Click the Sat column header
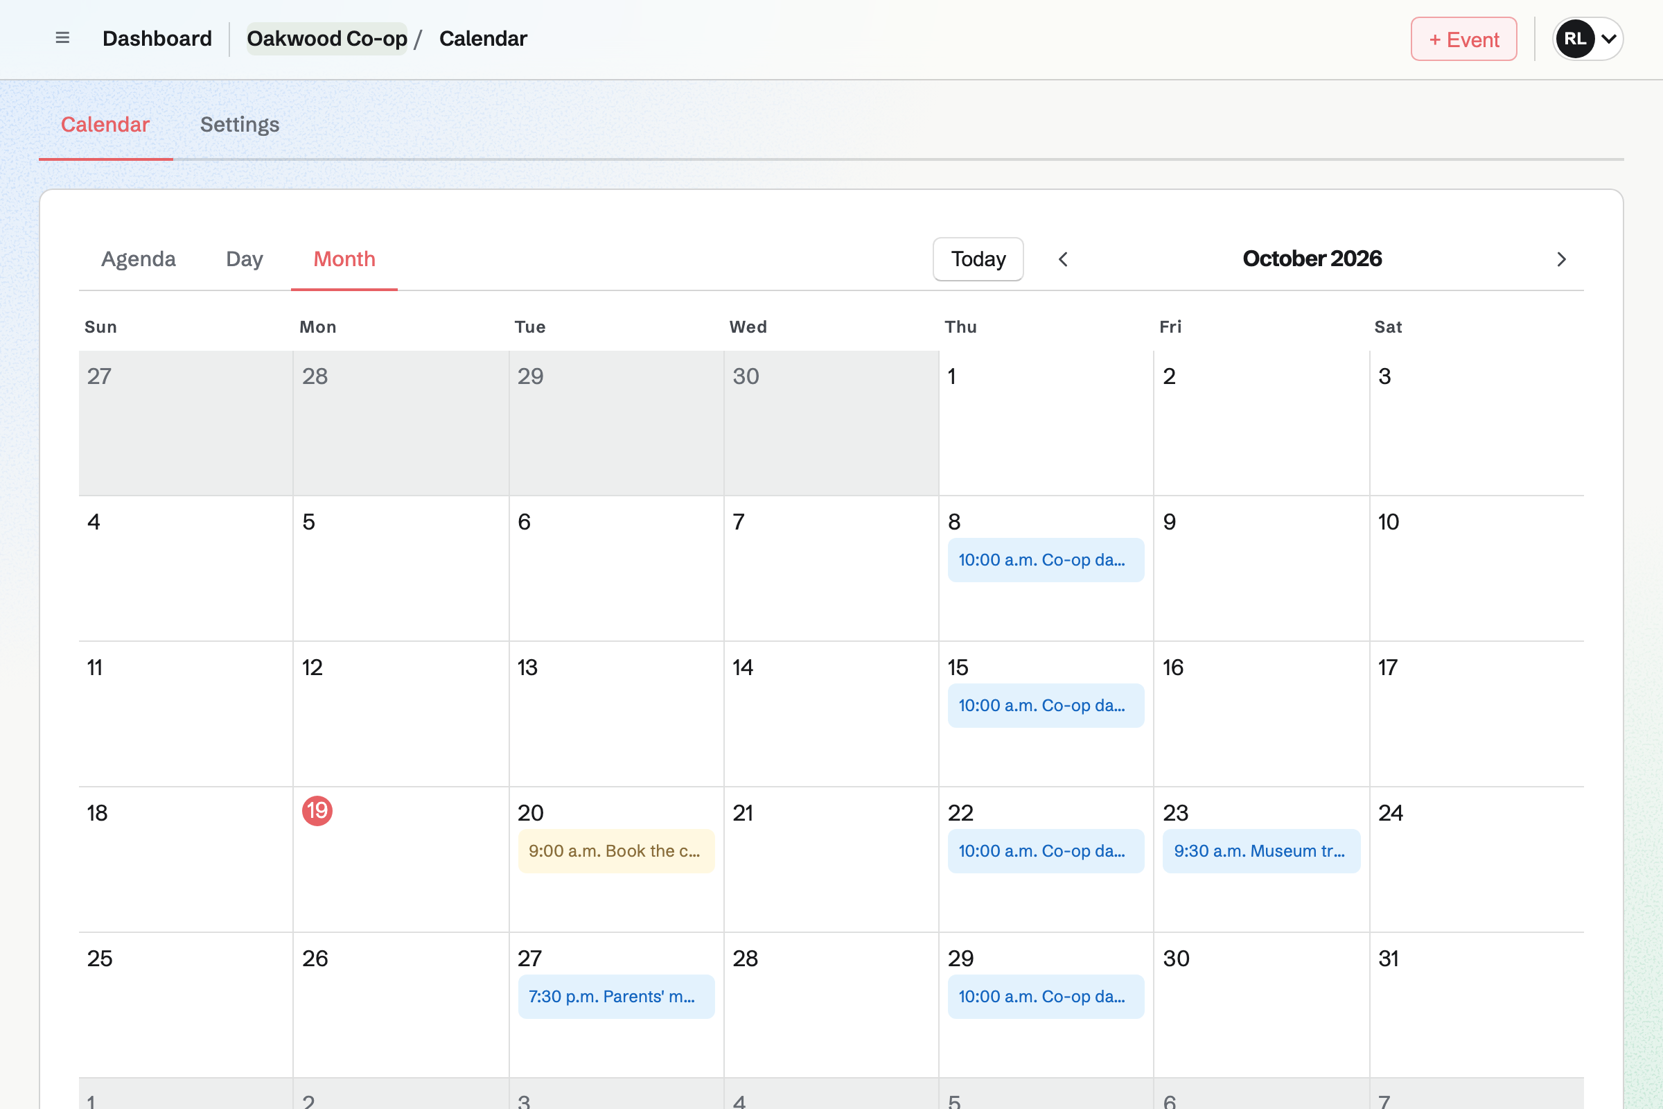The image size is (1663, 1109). [x=1388, y=326]
